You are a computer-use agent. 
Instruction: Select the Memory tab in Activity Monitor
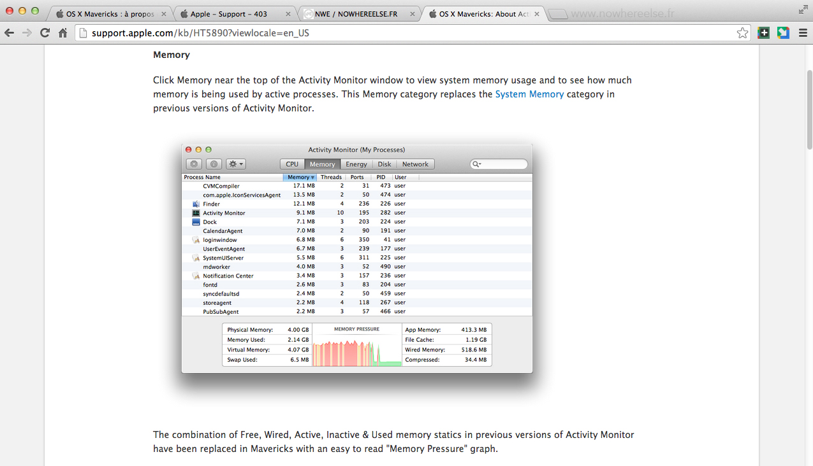322,164
